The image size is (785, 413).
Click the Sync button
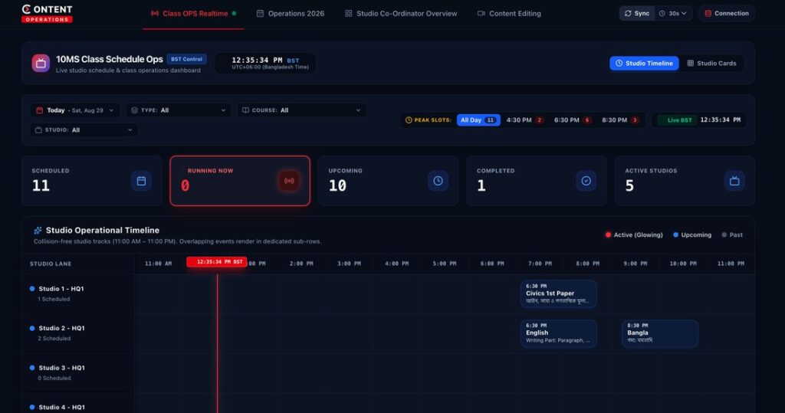(637, 14)
